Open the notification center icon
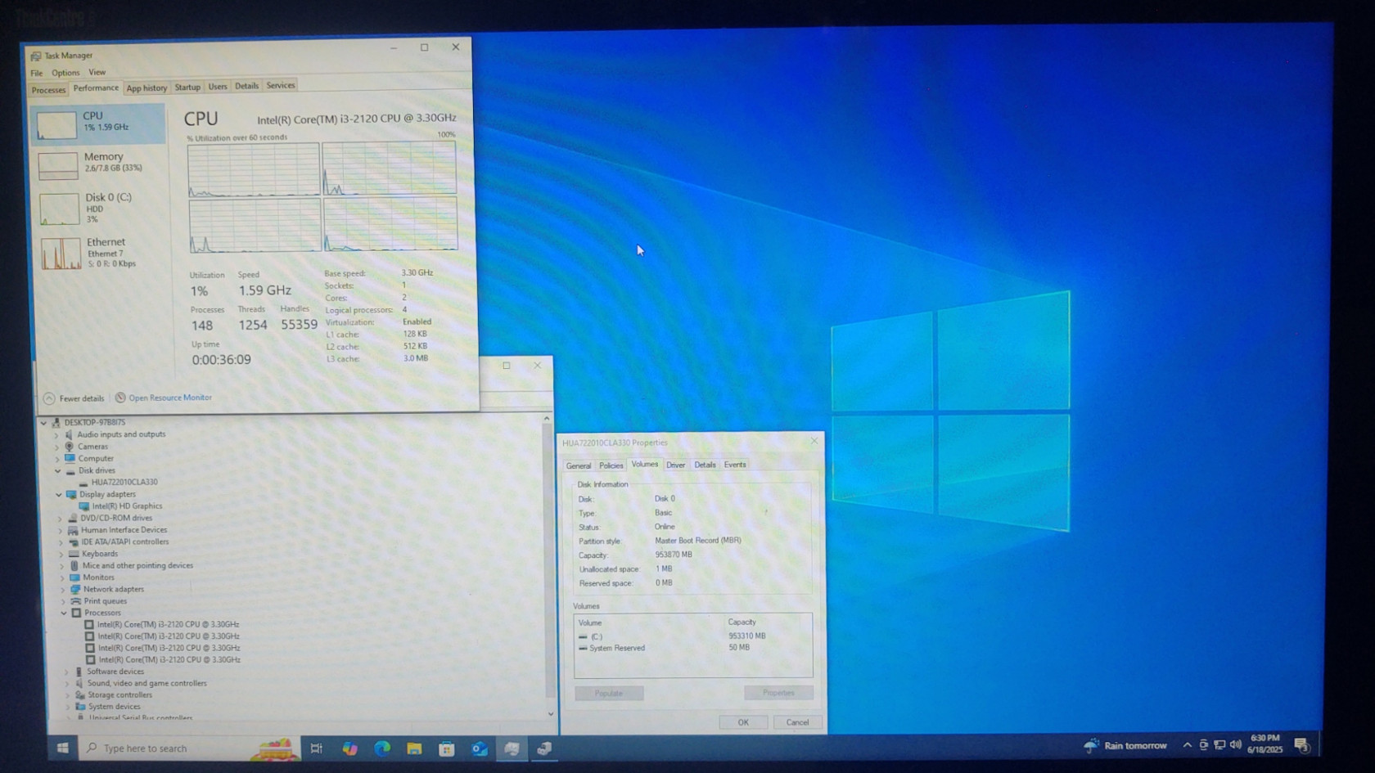 pyautogui.click(x=1301, y=745)
